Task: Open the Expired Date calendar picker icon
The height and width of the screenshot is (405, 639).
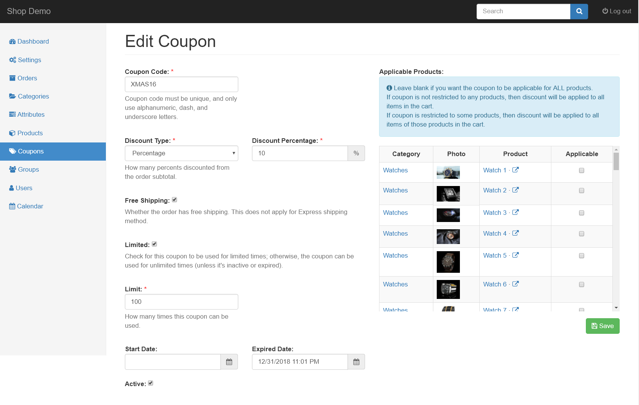Action: point(356,362)
